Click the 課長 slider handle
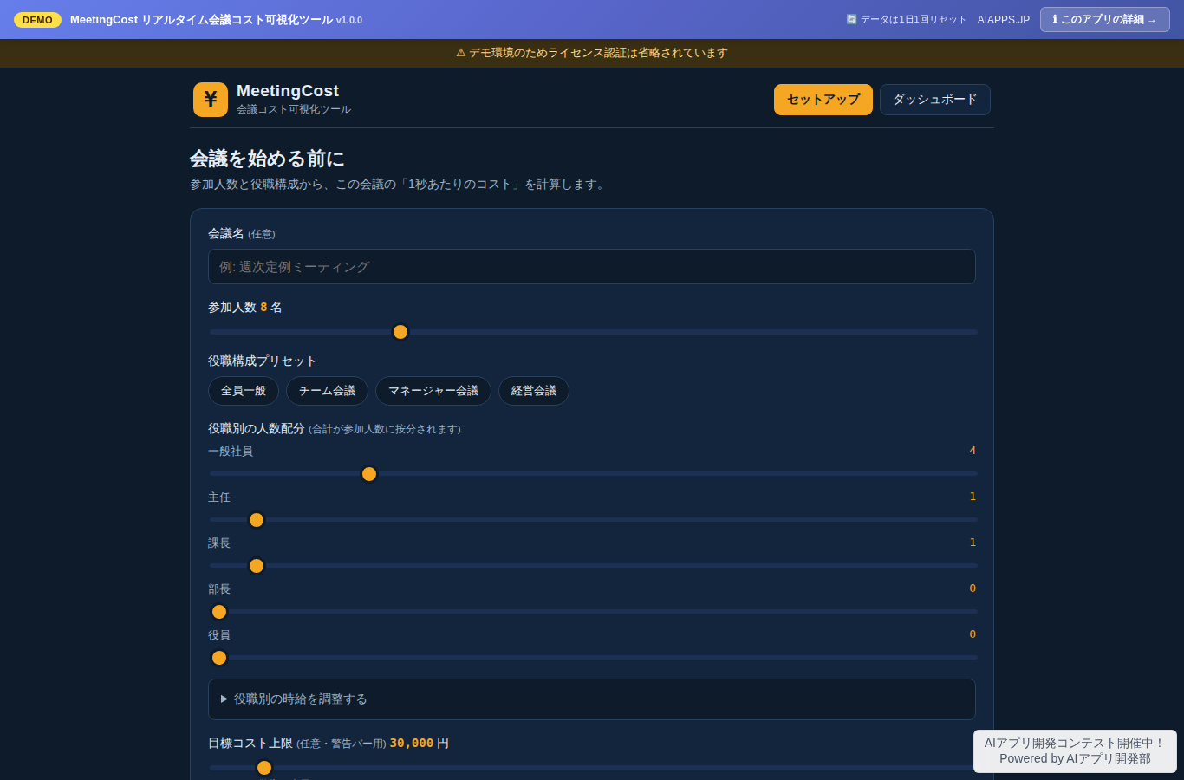1184x780 pixels. point(257,566)
